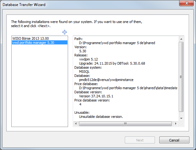Select vwd portfolio manager 5.30 entry
Viewport: 196px width, 150px height.
pyautogui.click(x=33, y=43)
